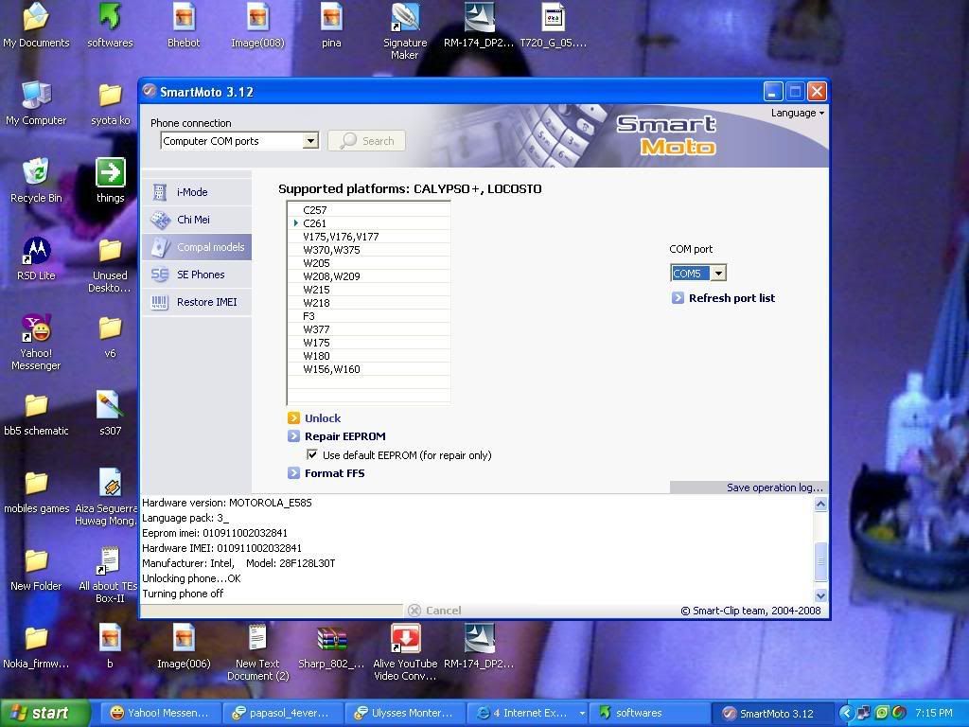Select W218 model row
Screen dimensions: 969x727
[x=369, y=303]
